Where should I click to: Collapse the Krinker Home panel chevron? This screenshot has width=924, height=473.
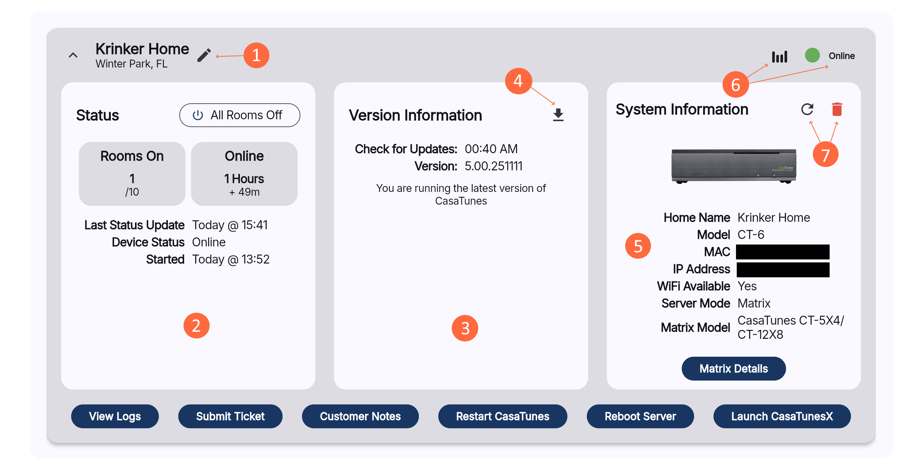pyautogui.click(x=73, y=56)
